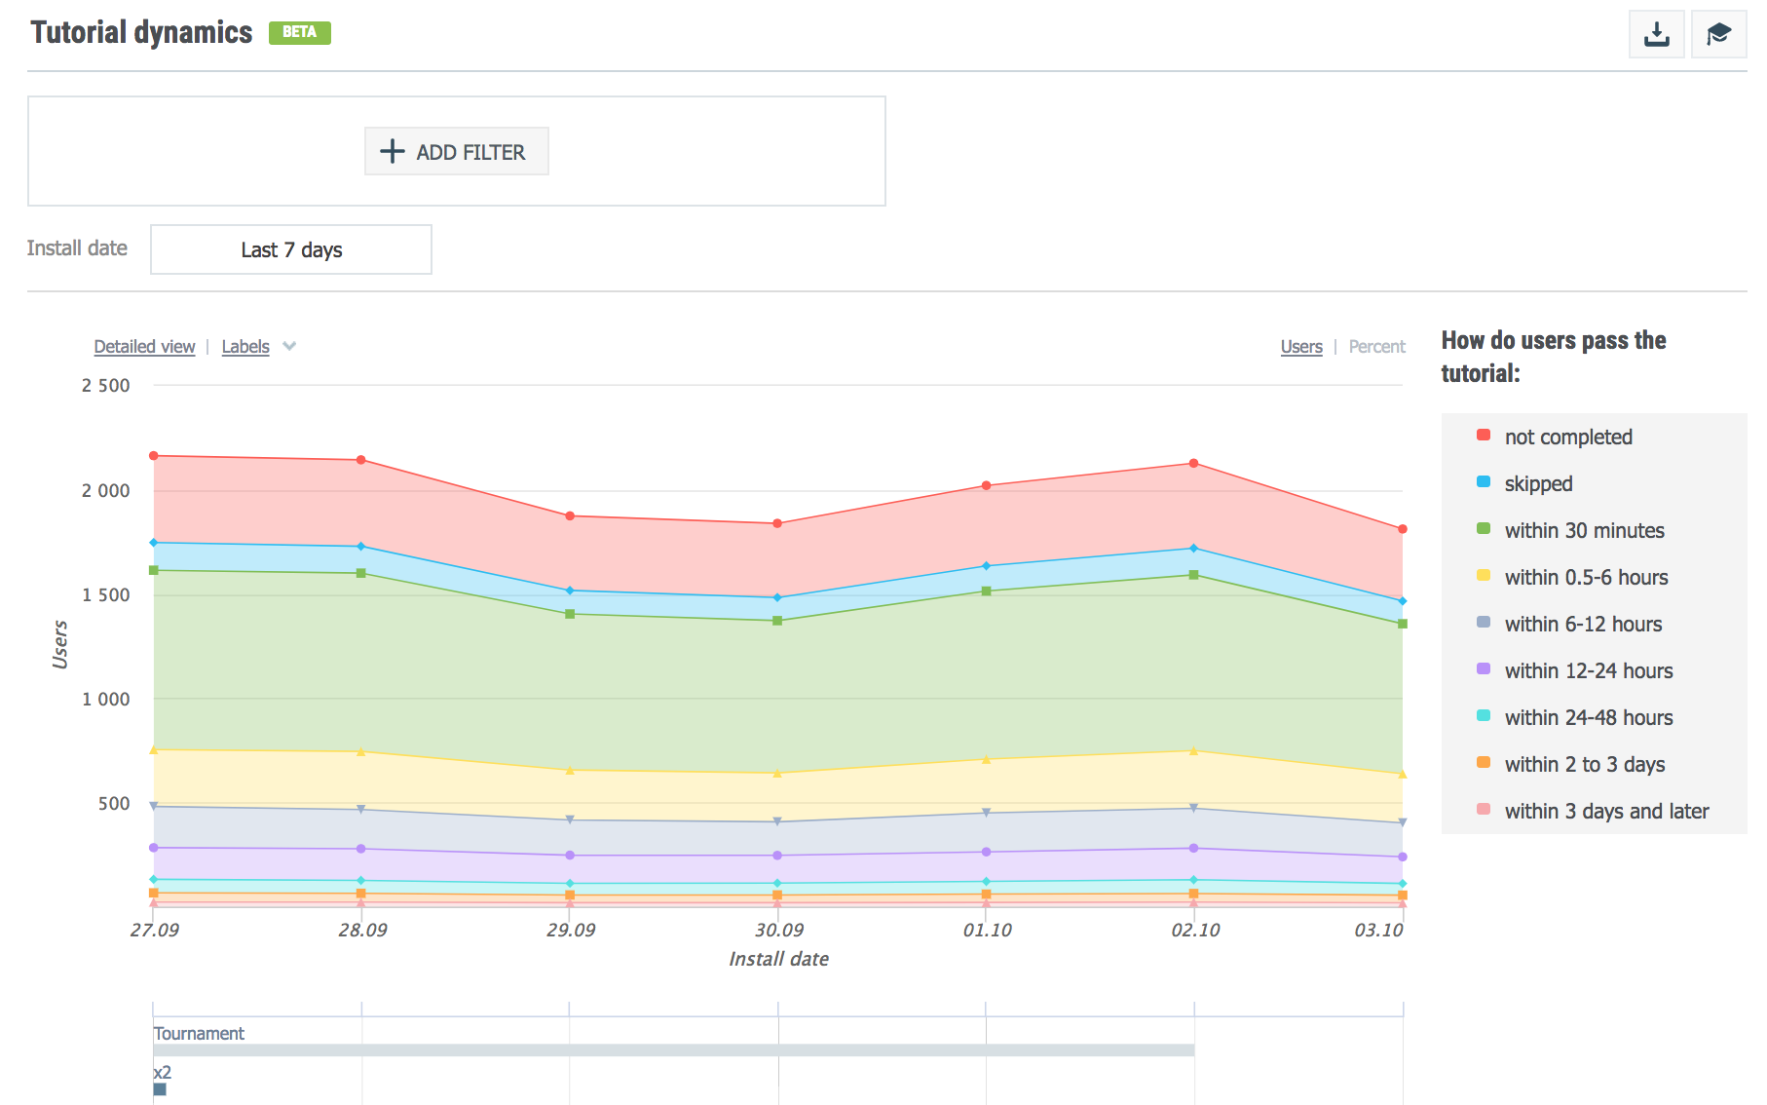This screenshot has height=1105, width=1767.
Task: Expand the Labels dropdown chevron
Action: pos(289,347)
